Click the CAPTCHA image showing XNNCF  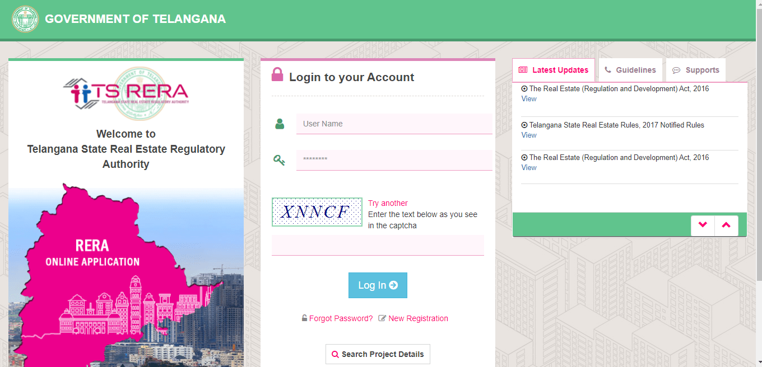(317, 212)
